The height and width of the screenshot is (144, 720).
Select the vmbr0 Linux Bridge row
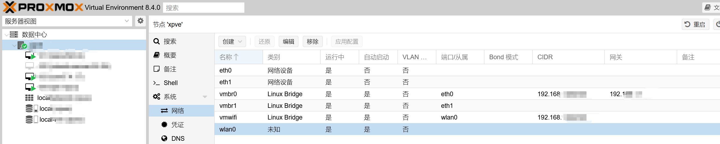pyautogui.click(x=285, y=94)
